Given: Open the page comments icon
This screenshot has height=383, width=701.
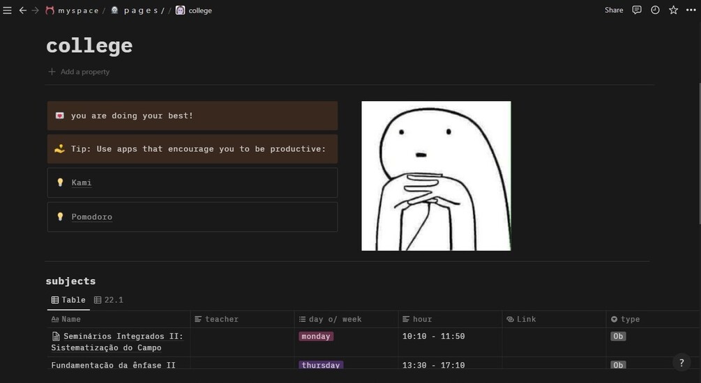Looking at the screenshot, I should (x=637, y=10).
